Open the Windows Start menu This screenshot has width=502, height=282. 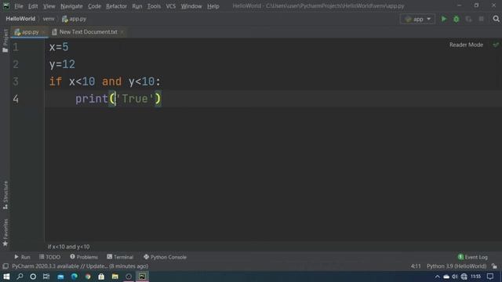pos(6,277)
